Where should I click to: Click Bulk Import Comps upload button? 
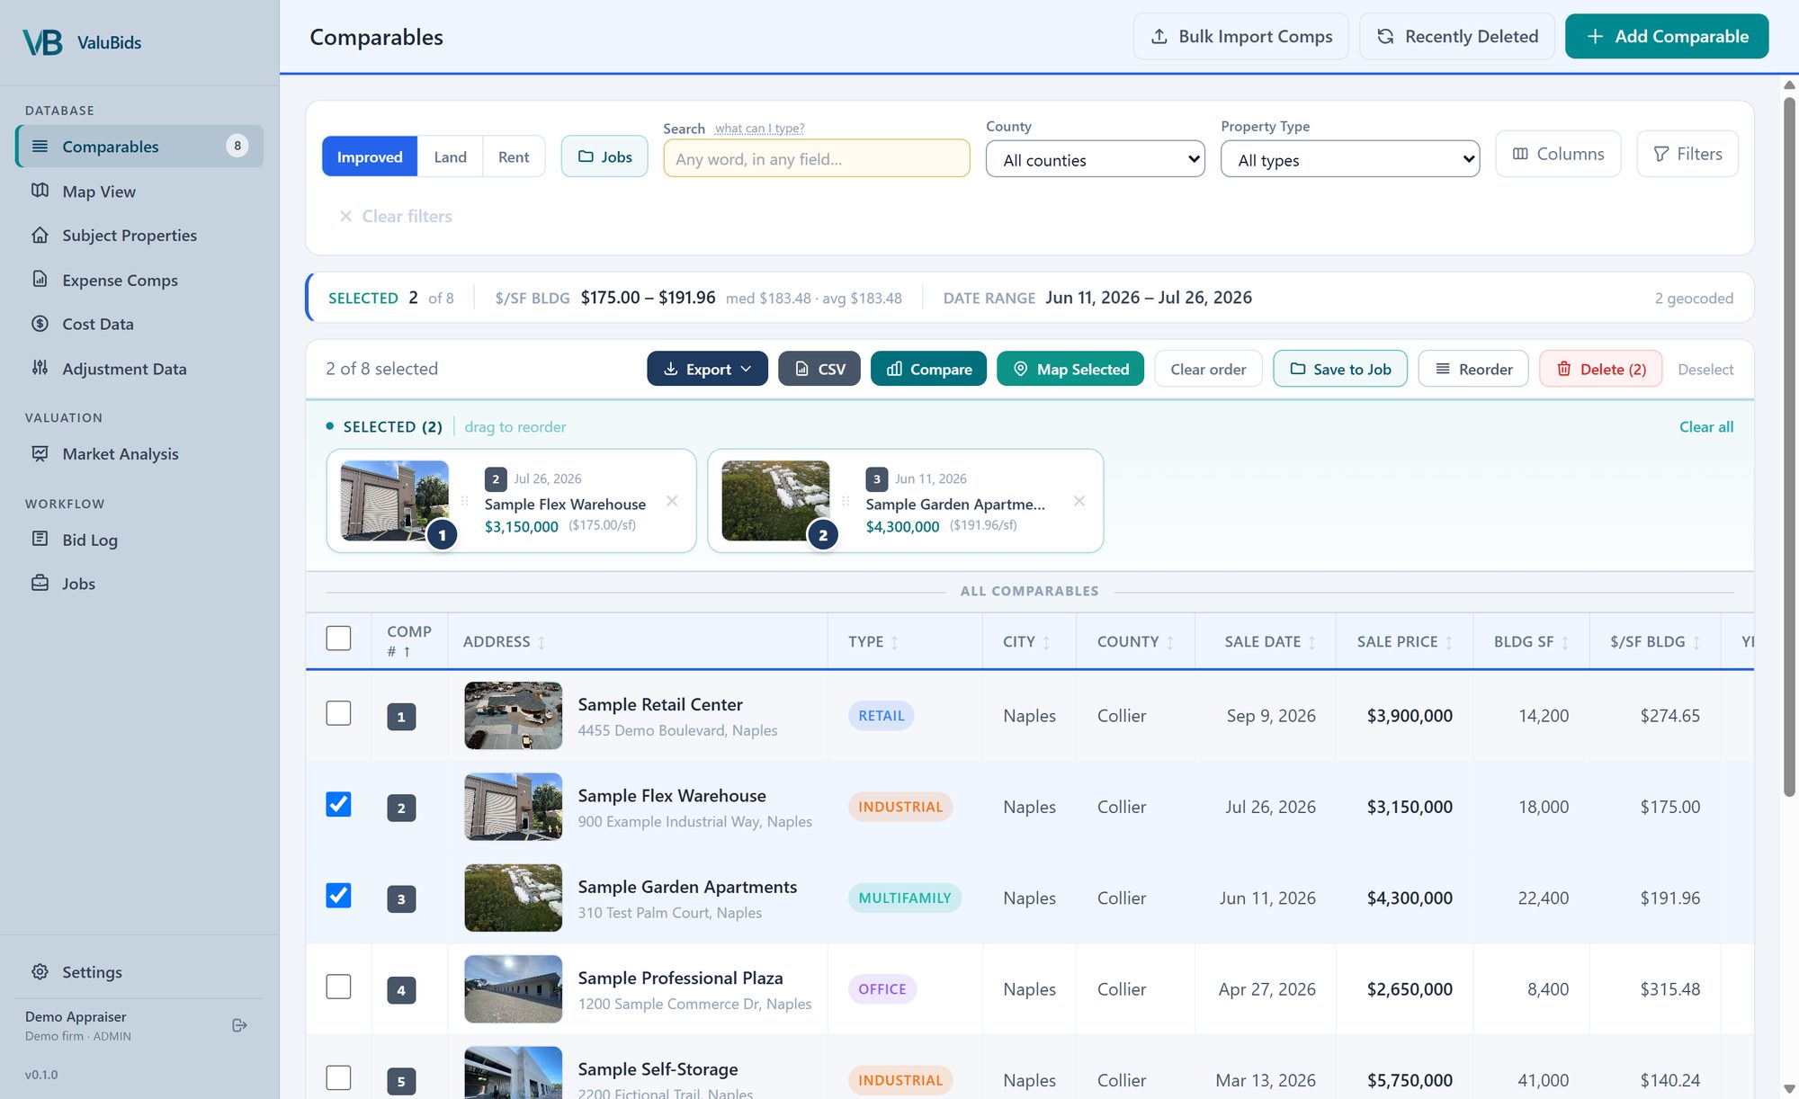coord(1240,36)
